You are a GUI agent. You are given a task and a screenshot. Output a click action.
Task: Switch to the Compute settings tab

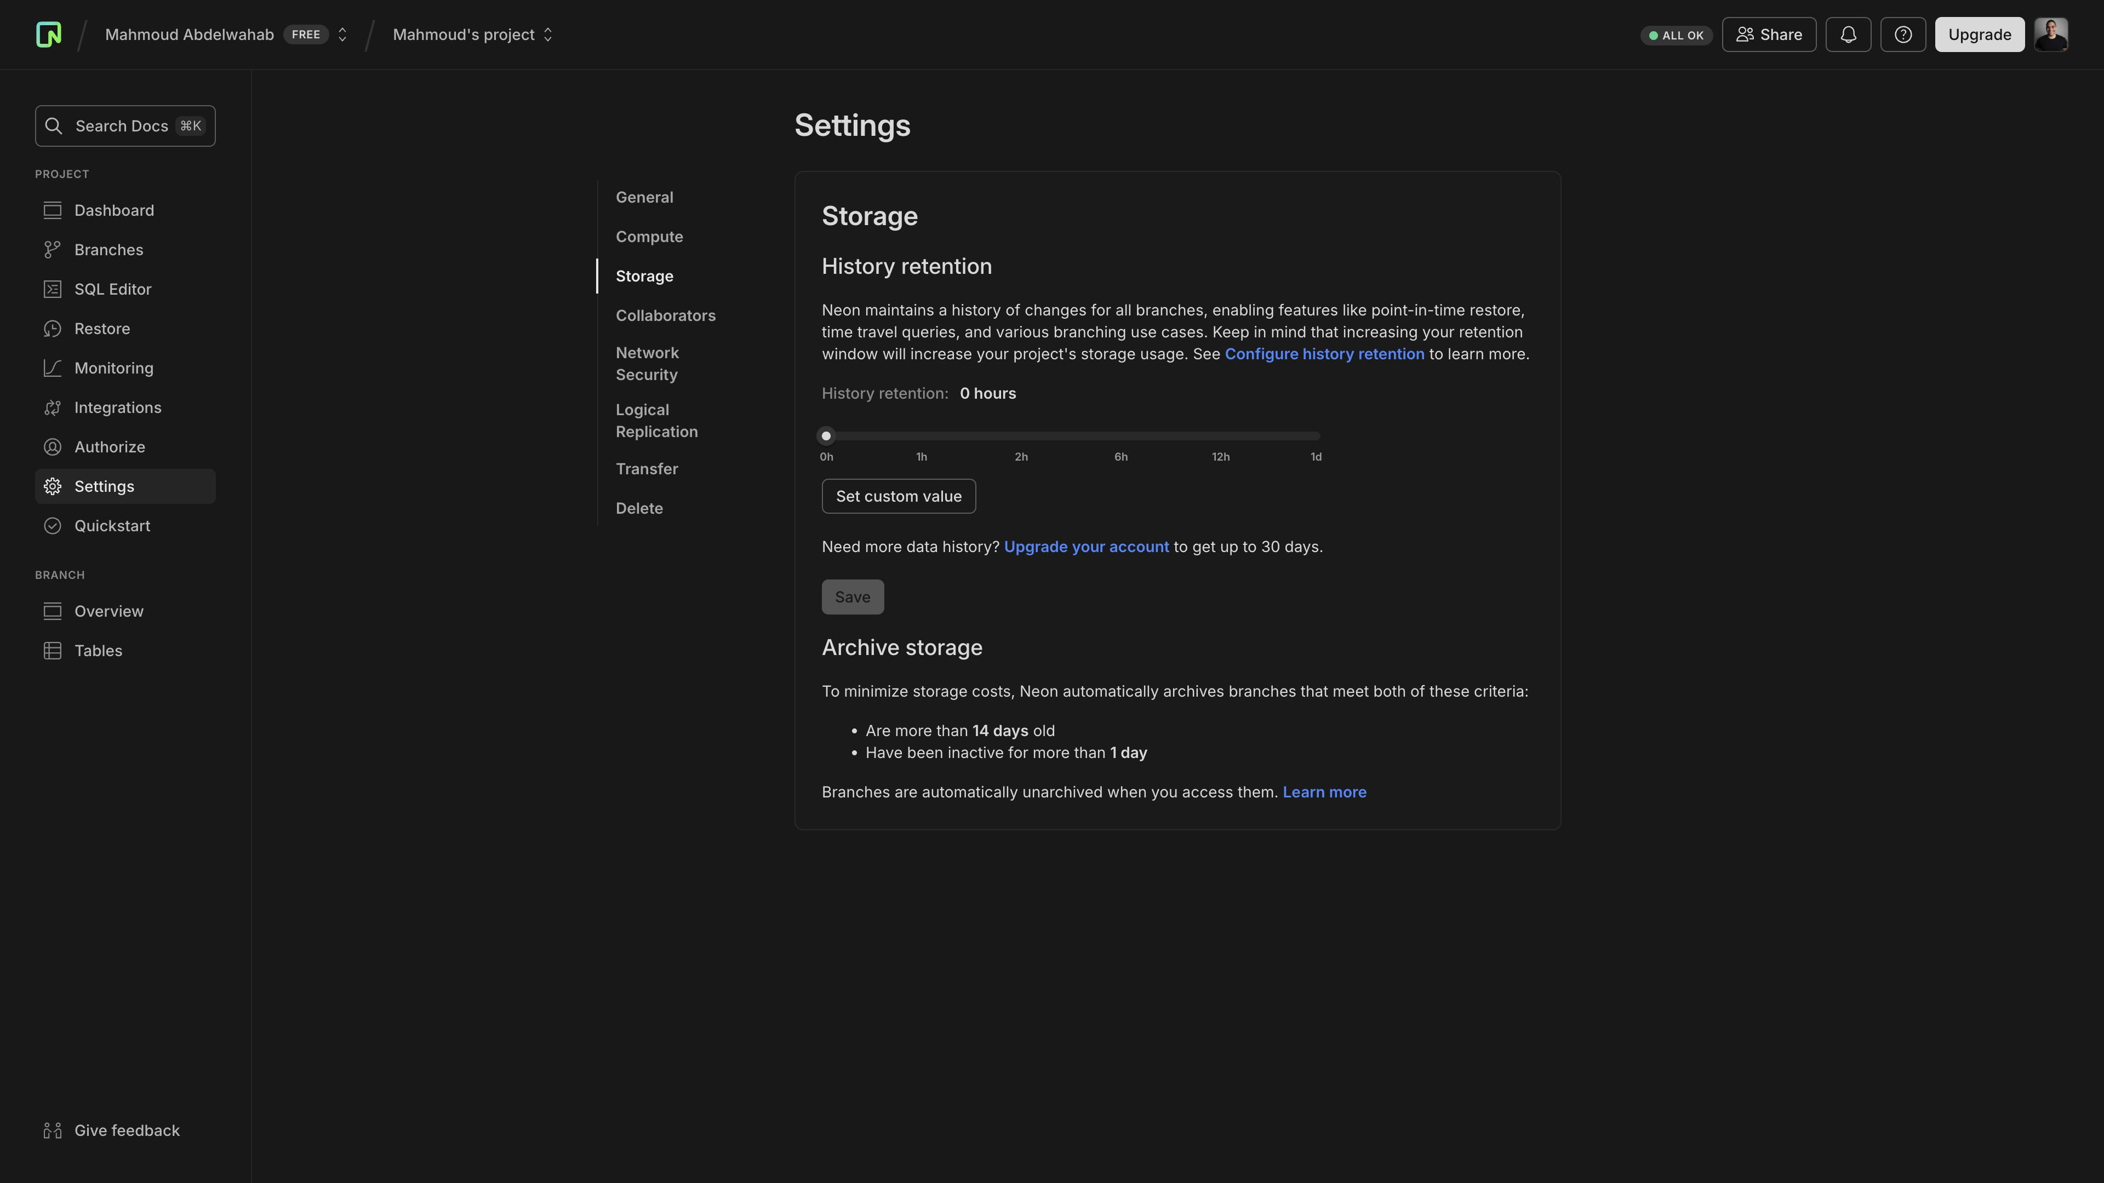[x=649, y=237]
